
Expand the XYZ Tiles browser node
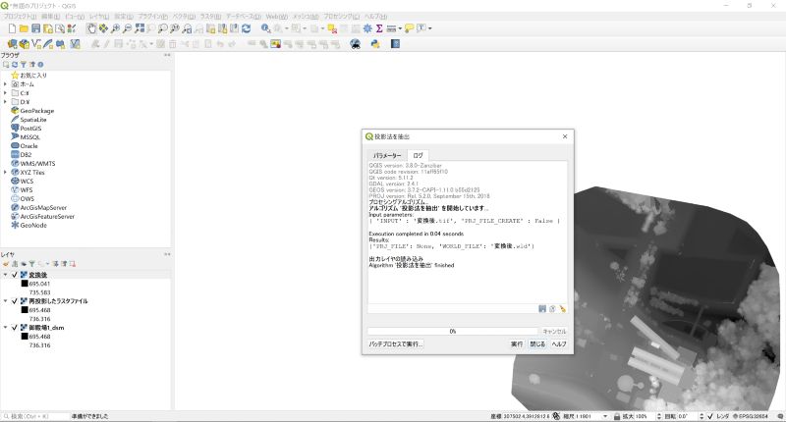coord(5,172)
